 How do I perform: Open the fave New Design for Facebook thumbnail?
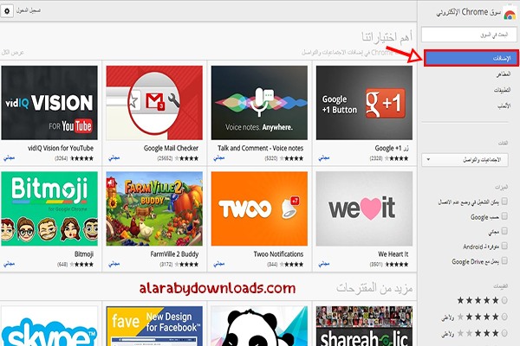click(154, 326)
